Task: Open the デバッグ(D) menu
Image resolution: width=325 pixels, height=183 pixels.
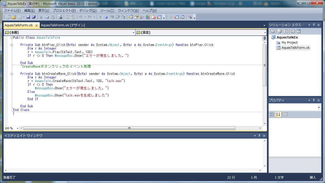Action: [88, 11]
